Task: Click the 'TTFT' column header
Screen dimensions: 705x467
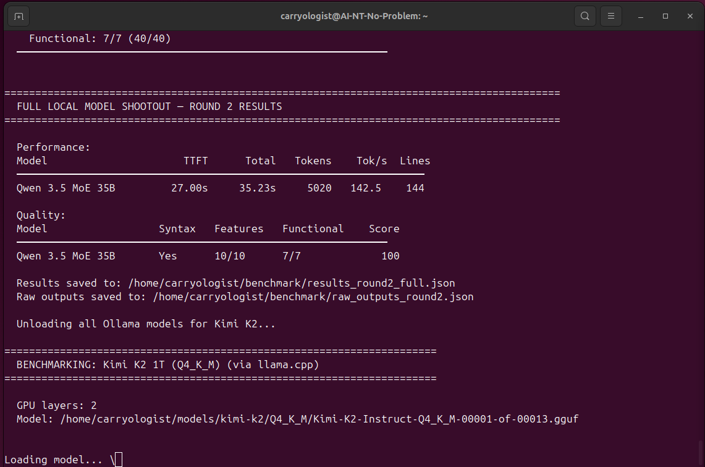Action: tap(196, 161)
